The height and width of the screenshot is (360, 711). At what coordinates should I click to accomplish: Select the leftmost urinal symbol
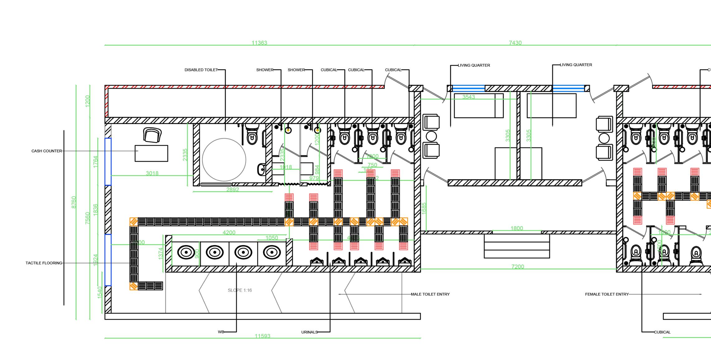coord(317,261)
